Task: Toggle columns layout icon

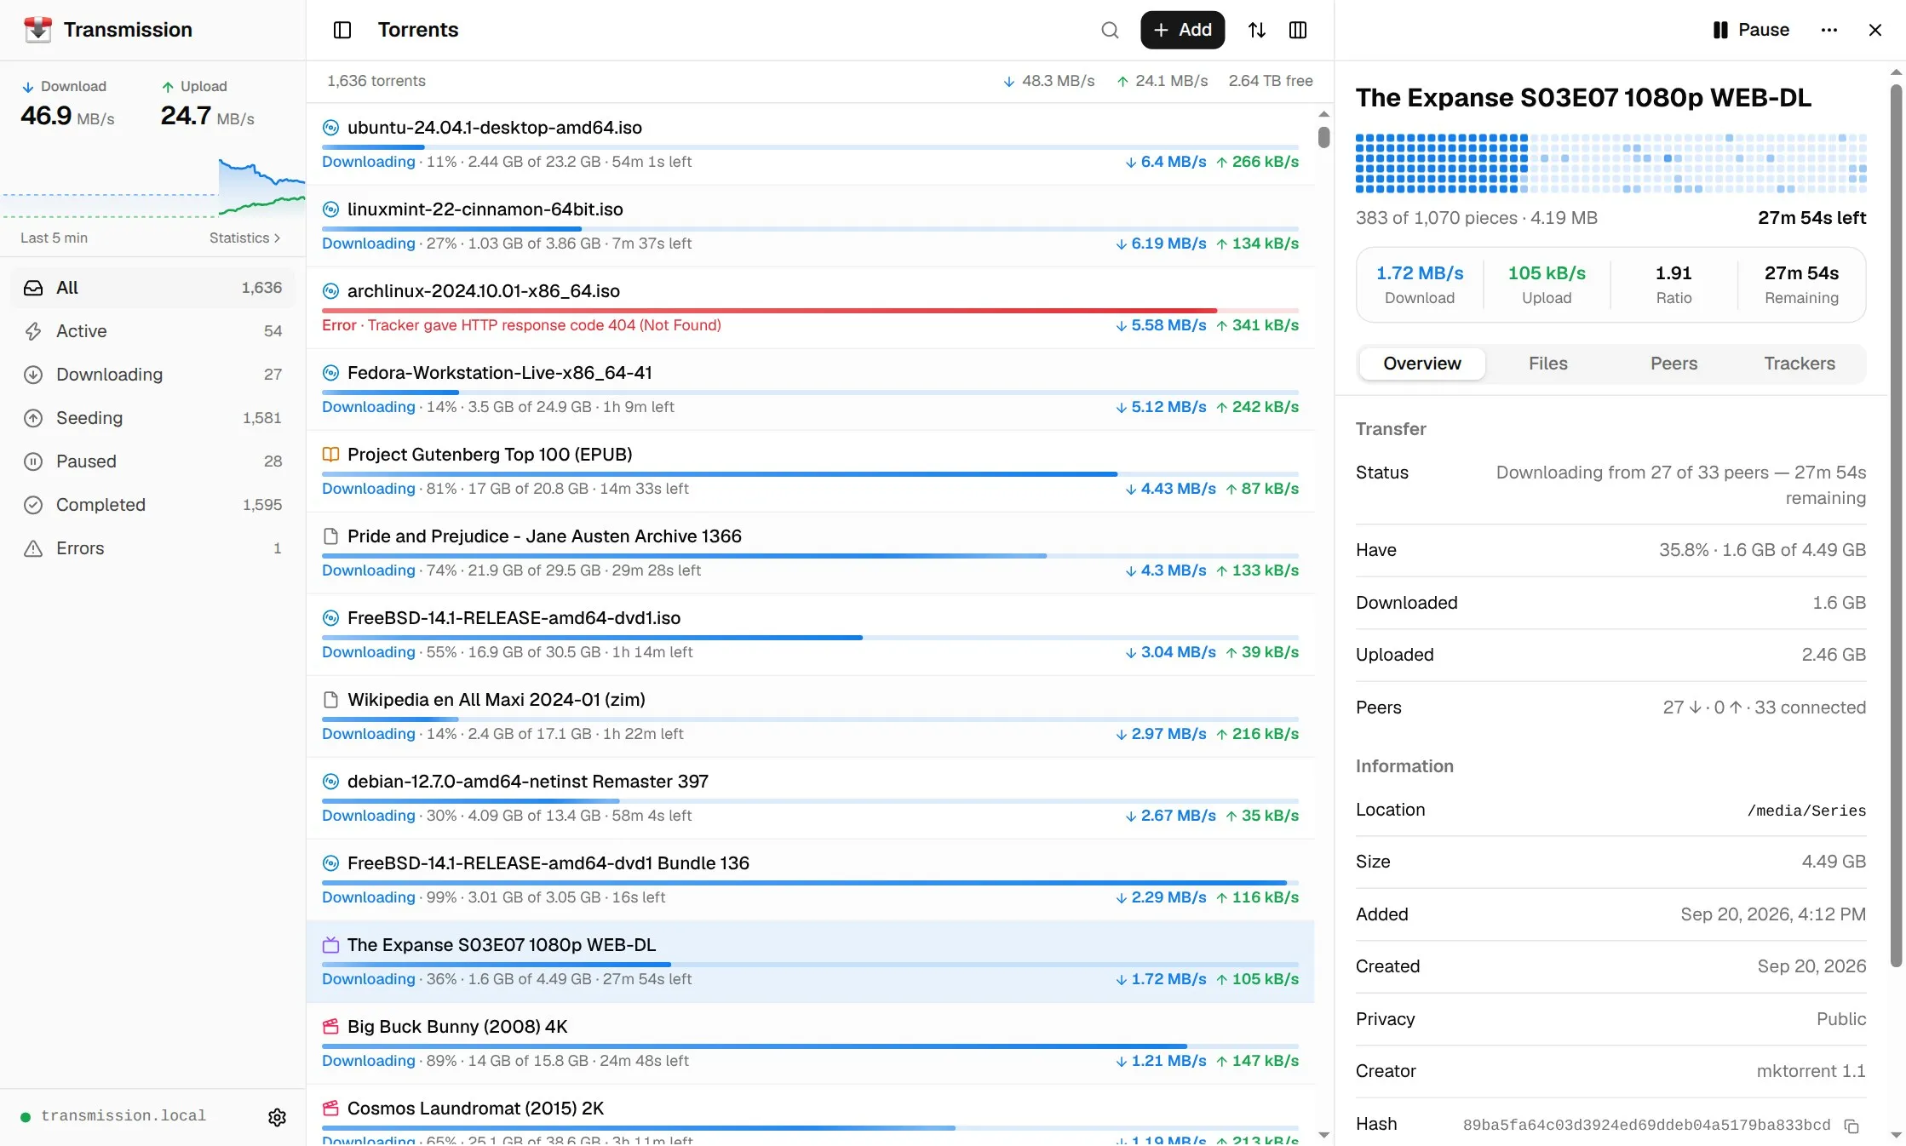Action: 1298,30
